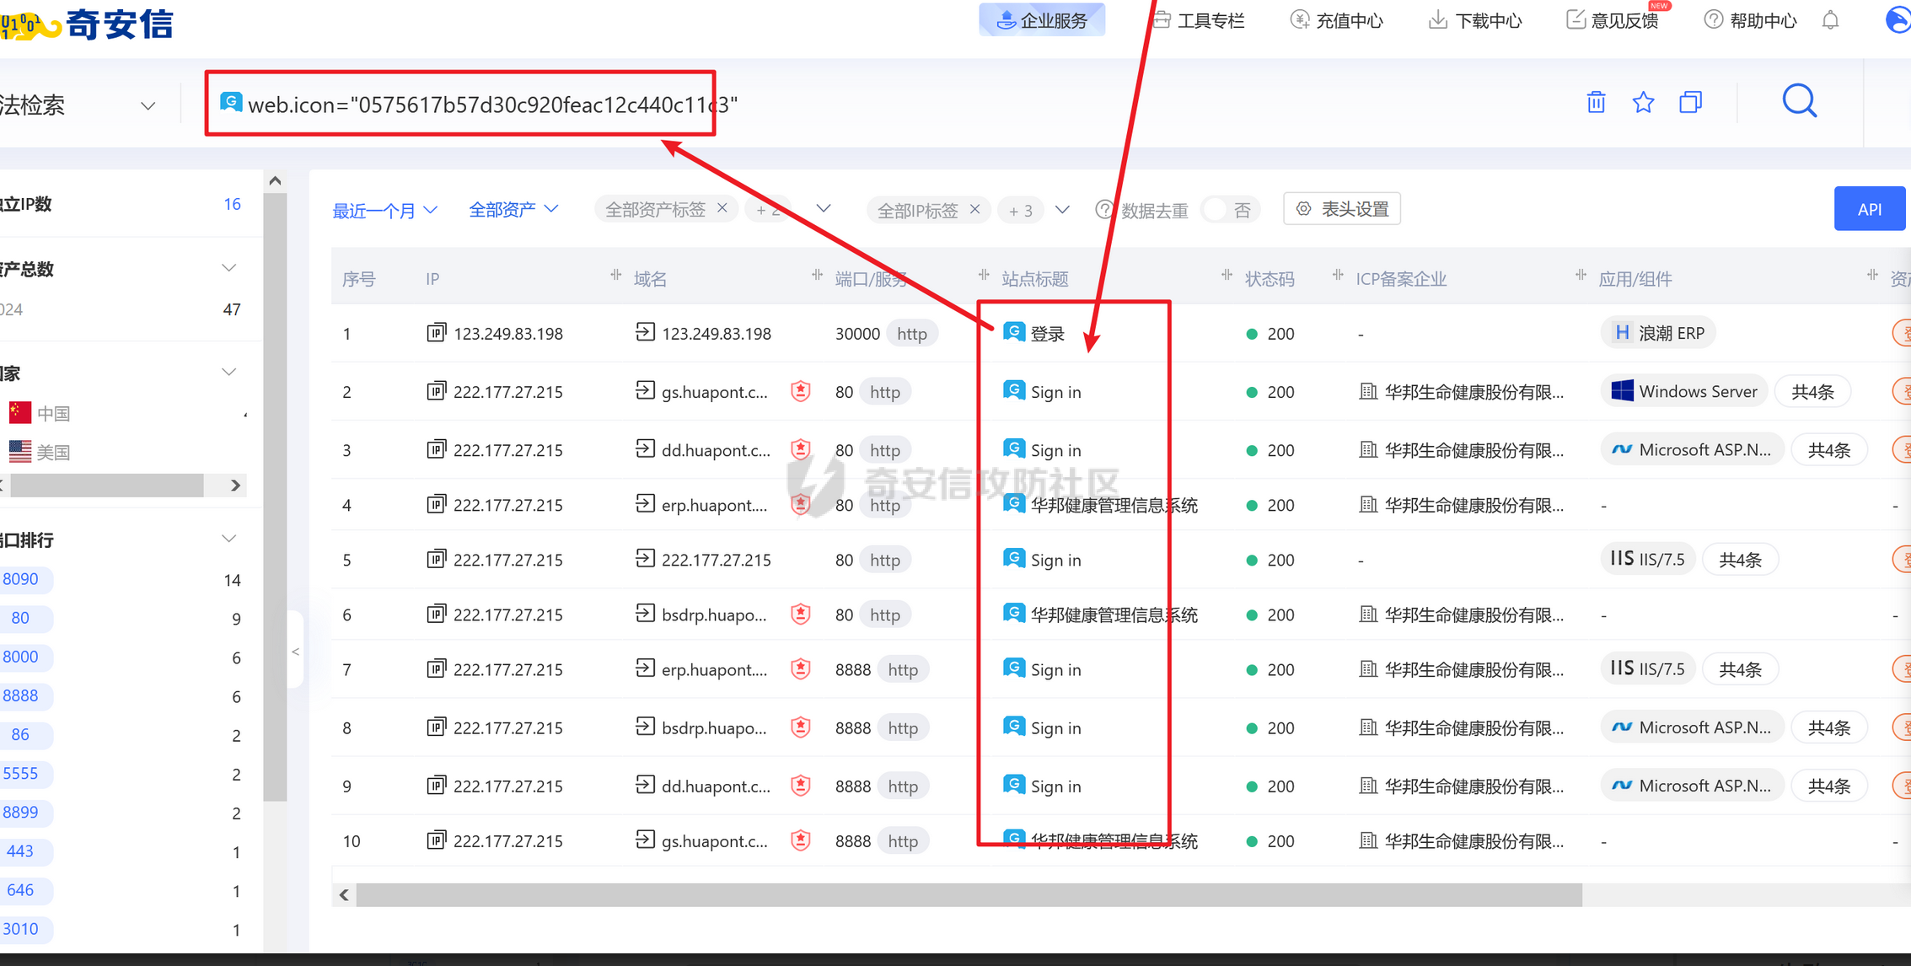Click Sign in title in row 8
1911x966 pixels.
tap(1055, 727)
